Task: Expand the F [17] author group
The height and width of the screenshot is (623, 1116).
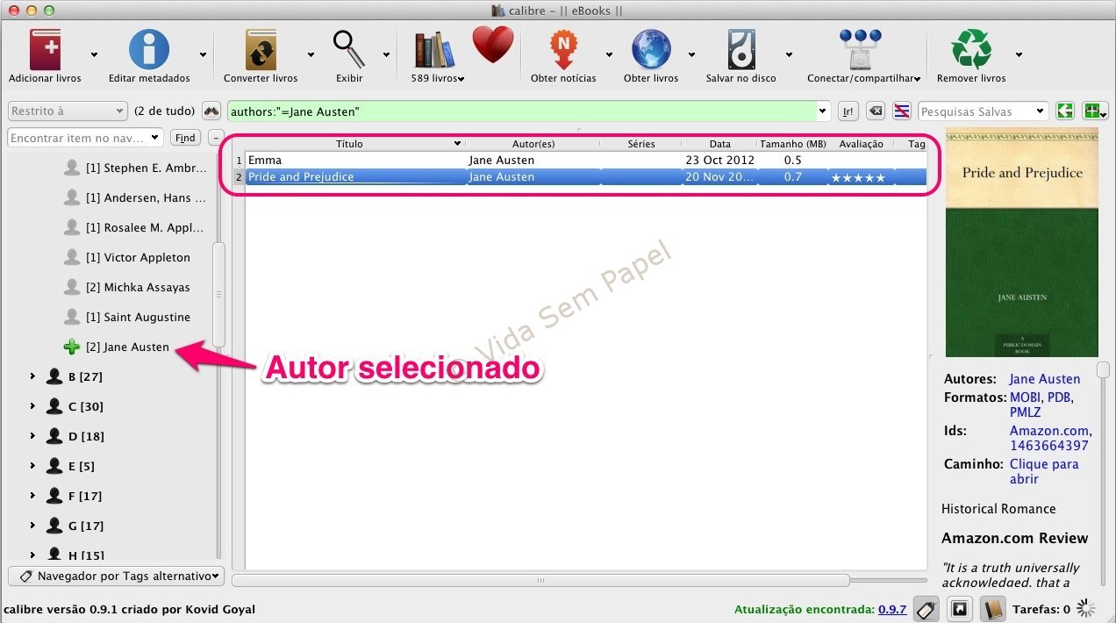Action: (32, 496)
